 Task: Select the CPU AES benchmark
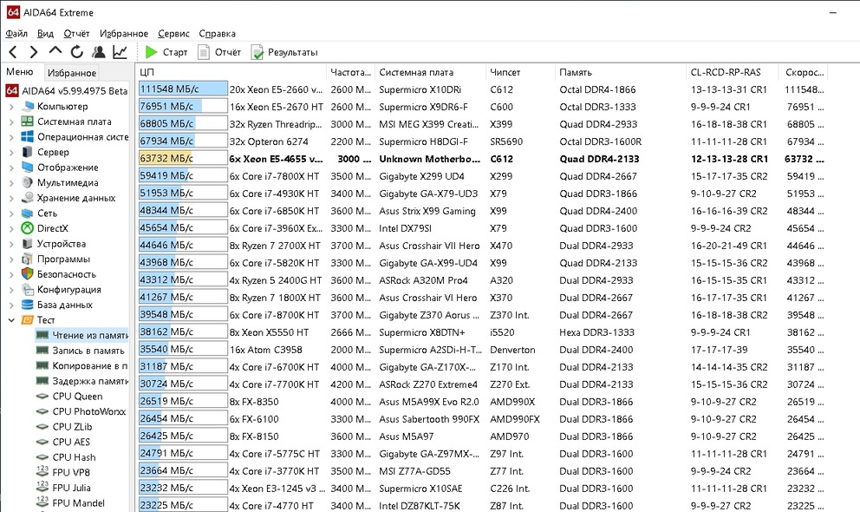[x=63, y=442]
